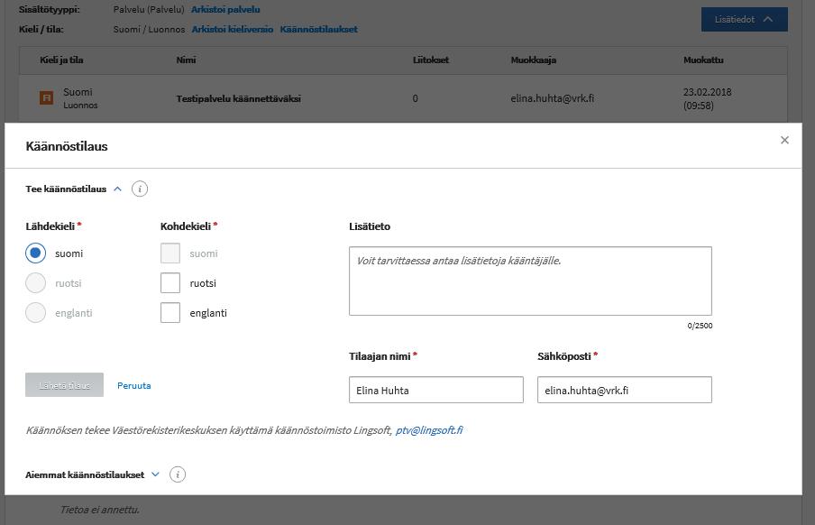The image size is (815, 525).
Task: Cancel with the Peruuta link
Action: pyautogui.click(x=134, y=385)
